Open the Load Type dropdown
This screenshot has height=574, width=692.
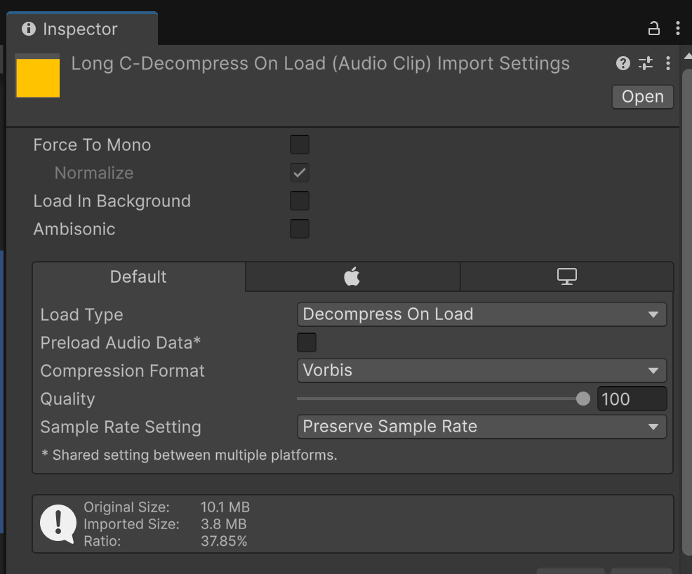[x=481, y=314]
